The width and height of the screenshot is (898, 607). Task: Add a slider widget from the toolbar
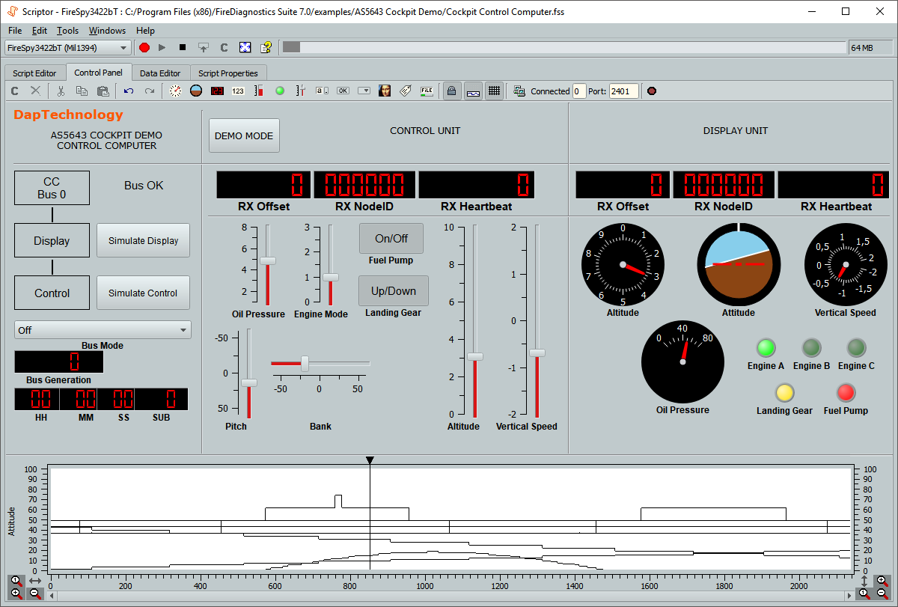click(x=301, y=91)
